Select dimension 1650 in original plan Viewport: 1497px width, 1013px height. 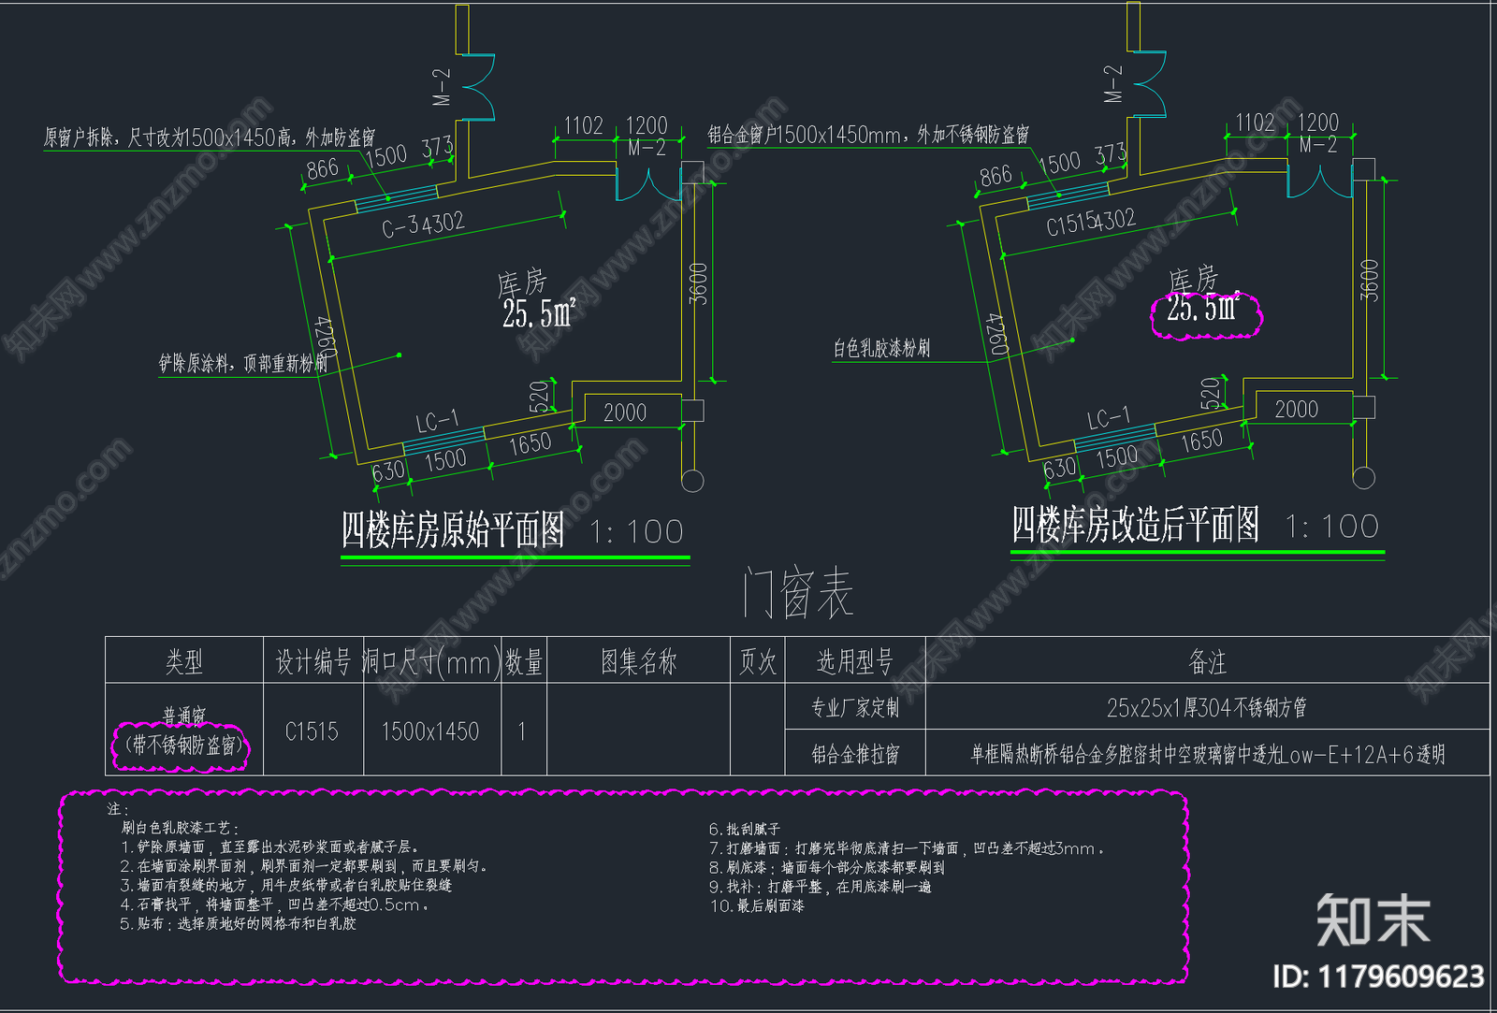530,444
